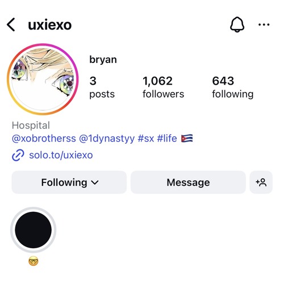View the story via profile picture ring
Screen dimensions: 284x284
(x=43, y=79)
